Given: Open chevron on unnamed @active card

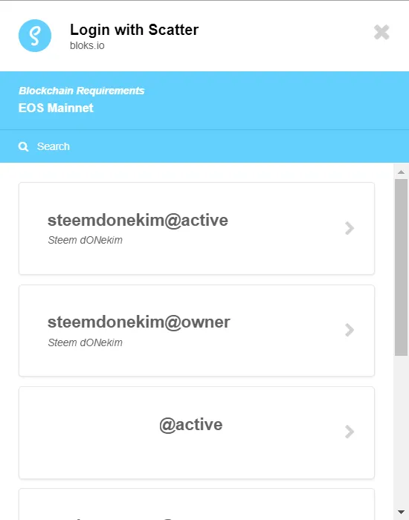Looking at the screenshot, I should click(350, 432).
